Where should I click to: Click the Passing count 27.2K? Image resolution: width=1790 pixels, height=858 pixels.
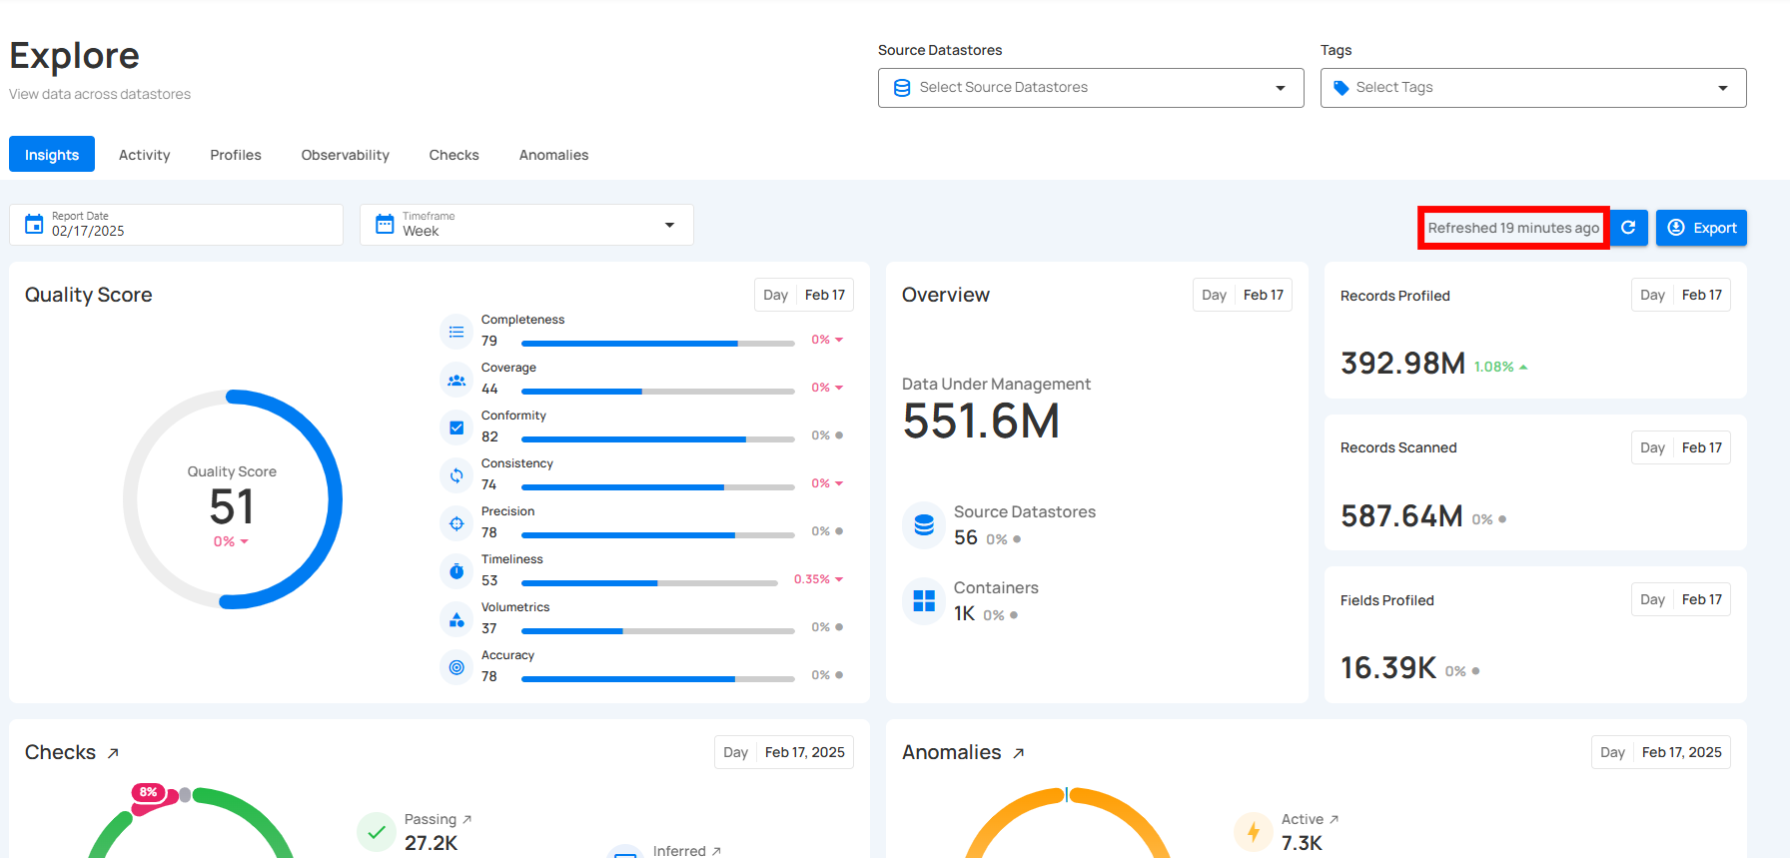(432, 843)
